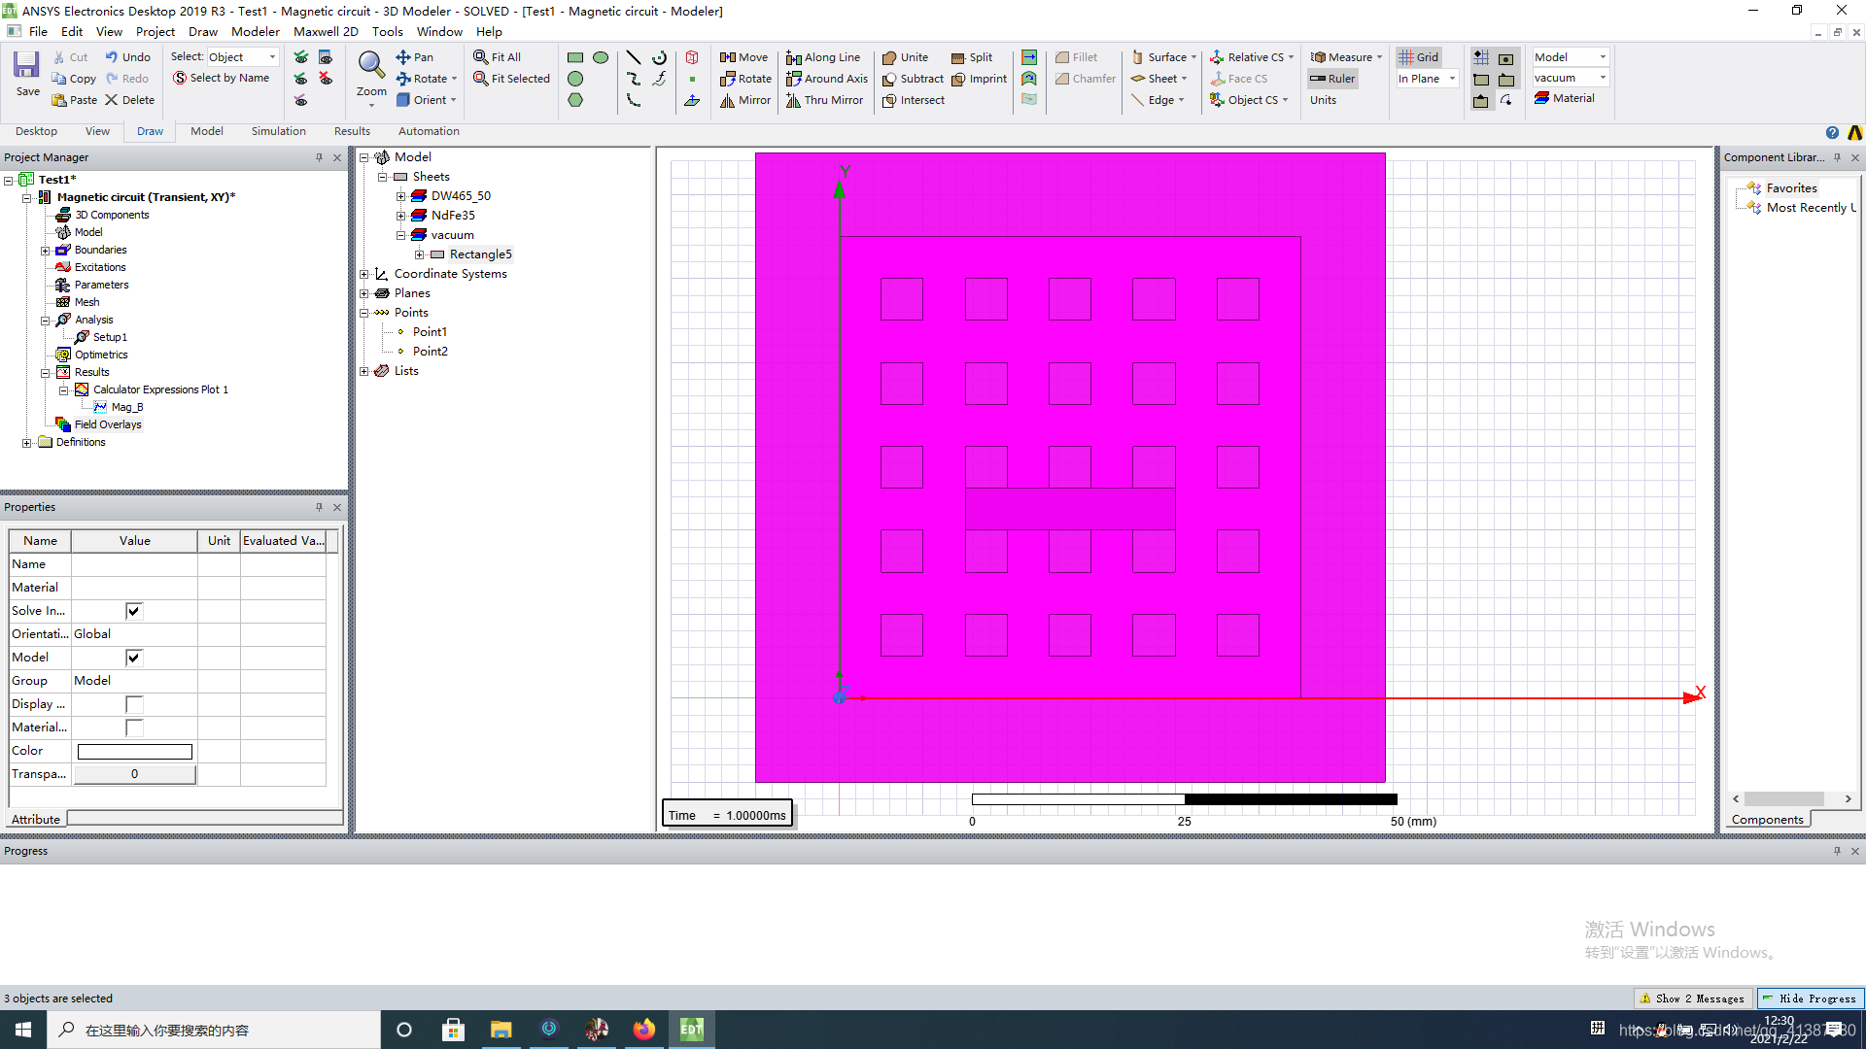This screenshot has width=1866, height=1049.
Task: Click the Mirror tool
Action: pyautogui.click(x=745, y=100)
